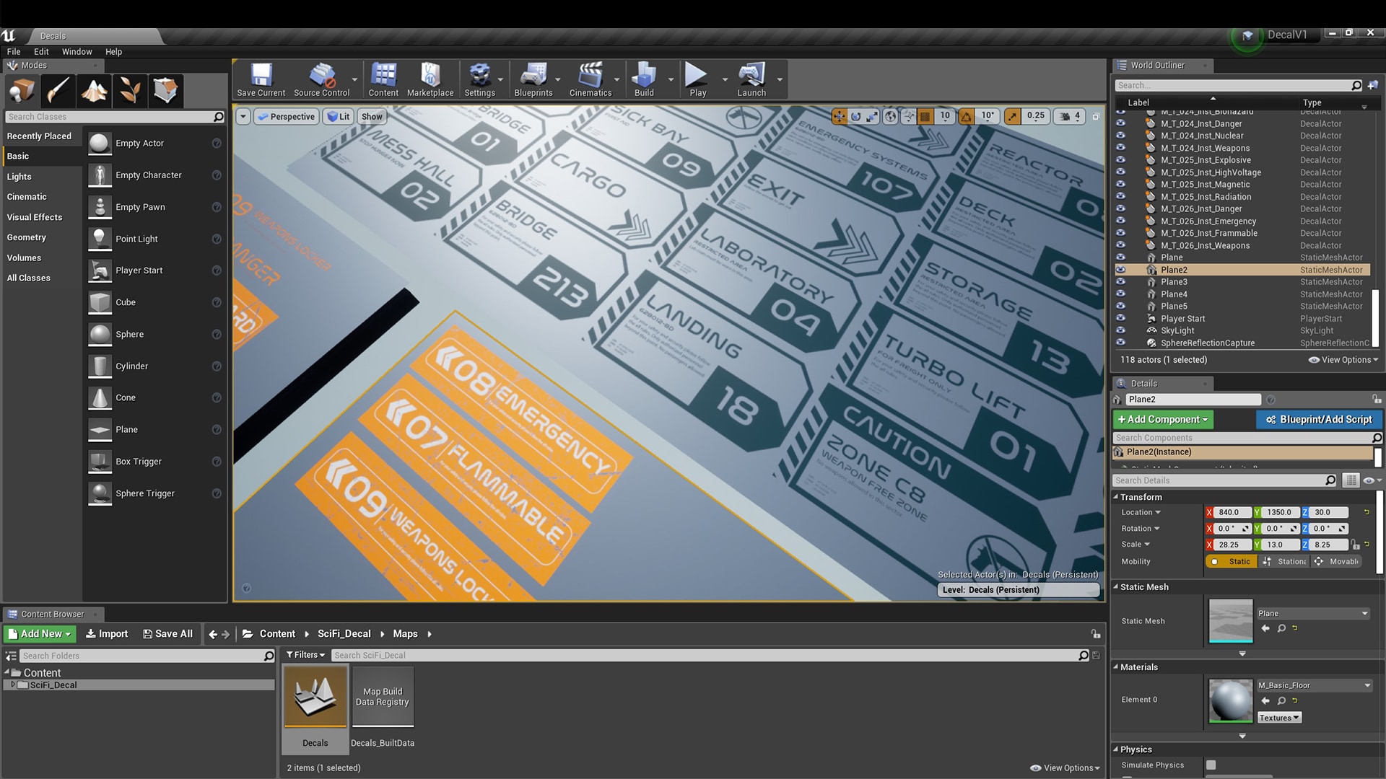
Task: Open the Lit view mode dropdown
Action: pyautogui.click(x=338, y=116)
